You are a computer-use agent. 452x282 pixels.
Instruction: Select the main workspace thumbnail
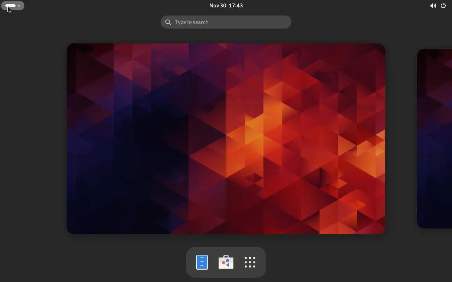[226, 139]
